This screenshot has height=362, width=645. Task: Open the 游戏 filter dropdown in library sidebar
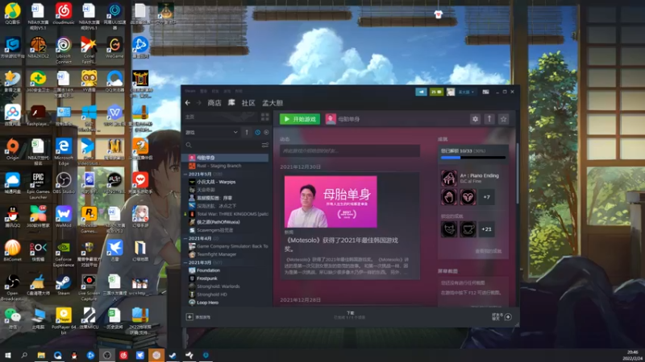click(x=211, y=132)
